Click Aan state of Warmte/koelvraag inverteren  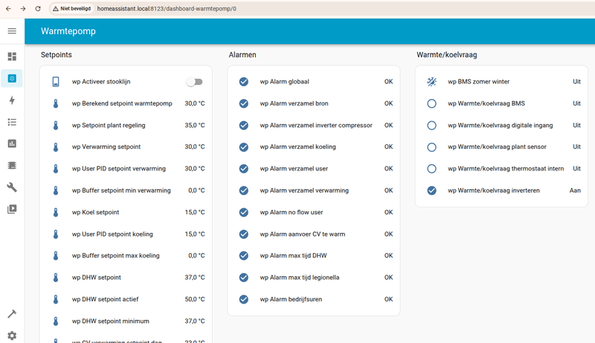tap(575, 190)
